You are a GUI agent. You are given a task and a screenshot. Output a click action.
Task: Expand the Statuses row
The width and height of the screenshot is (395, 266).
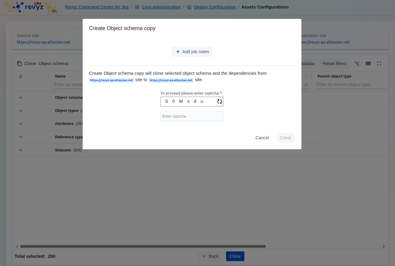coord(21,150)
